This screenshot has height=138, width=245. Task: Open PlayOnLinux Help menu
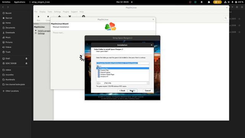tap(82, 12)
